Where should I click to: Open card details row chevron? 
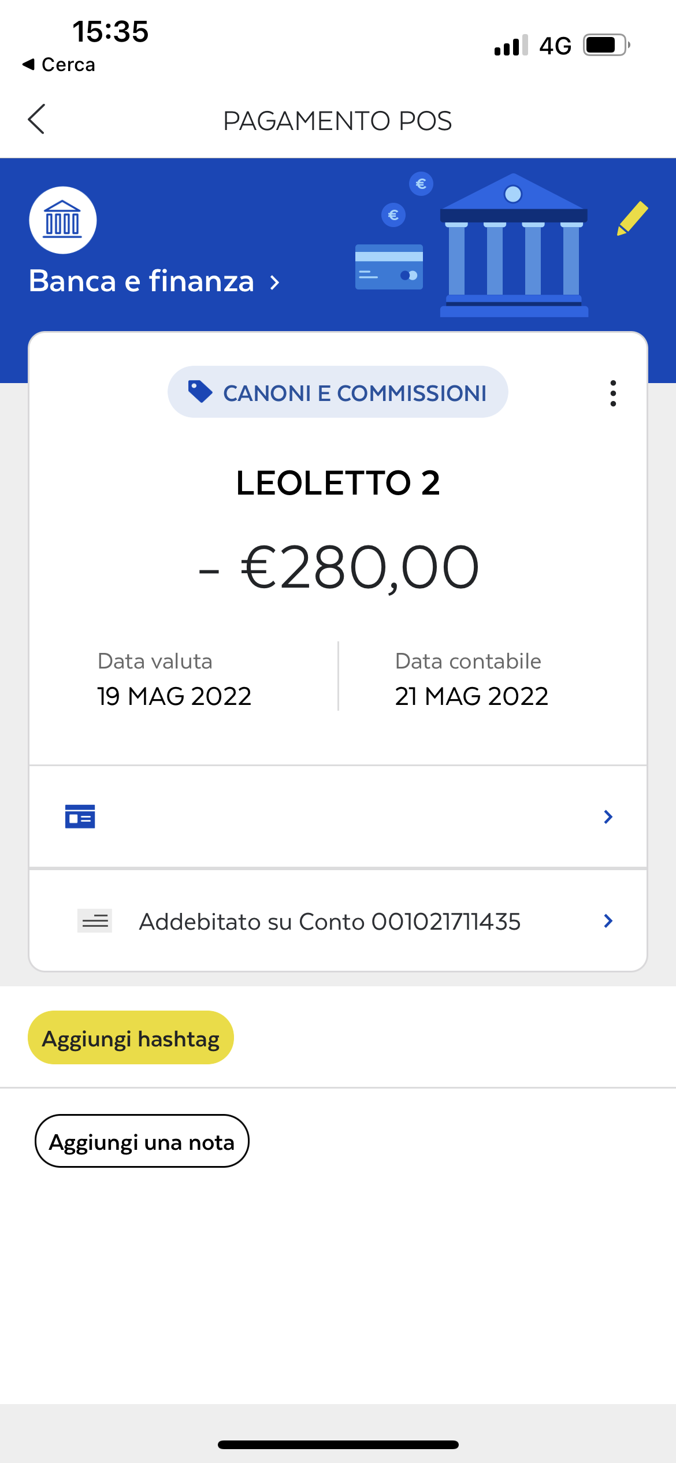[608, 816]
